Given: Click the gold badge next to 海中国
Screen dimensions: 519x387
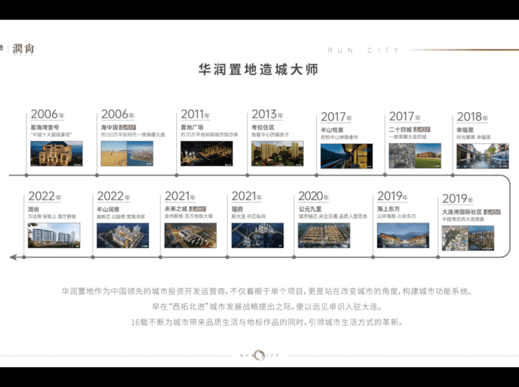Looking at the screenshot, I should [127, 129].
